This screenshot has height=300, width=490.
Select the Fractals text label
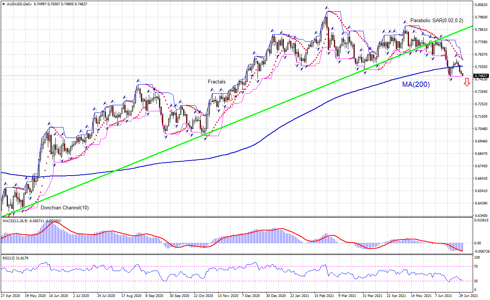pyautogui.click(x=217, y=82)
